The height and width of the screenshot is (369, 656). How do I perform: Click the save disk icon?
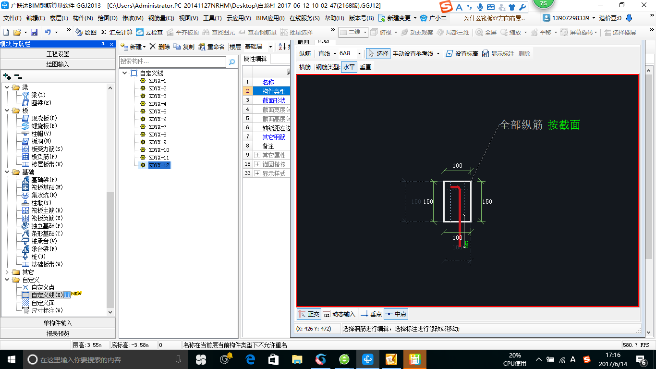pos(34,32)
